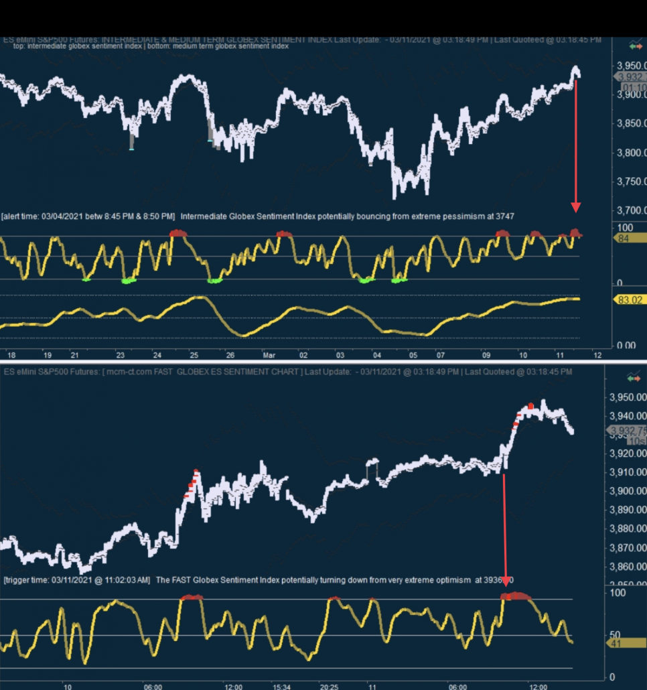
Task: Click the 3,890.00 price axis label
Action: (628, 510)
